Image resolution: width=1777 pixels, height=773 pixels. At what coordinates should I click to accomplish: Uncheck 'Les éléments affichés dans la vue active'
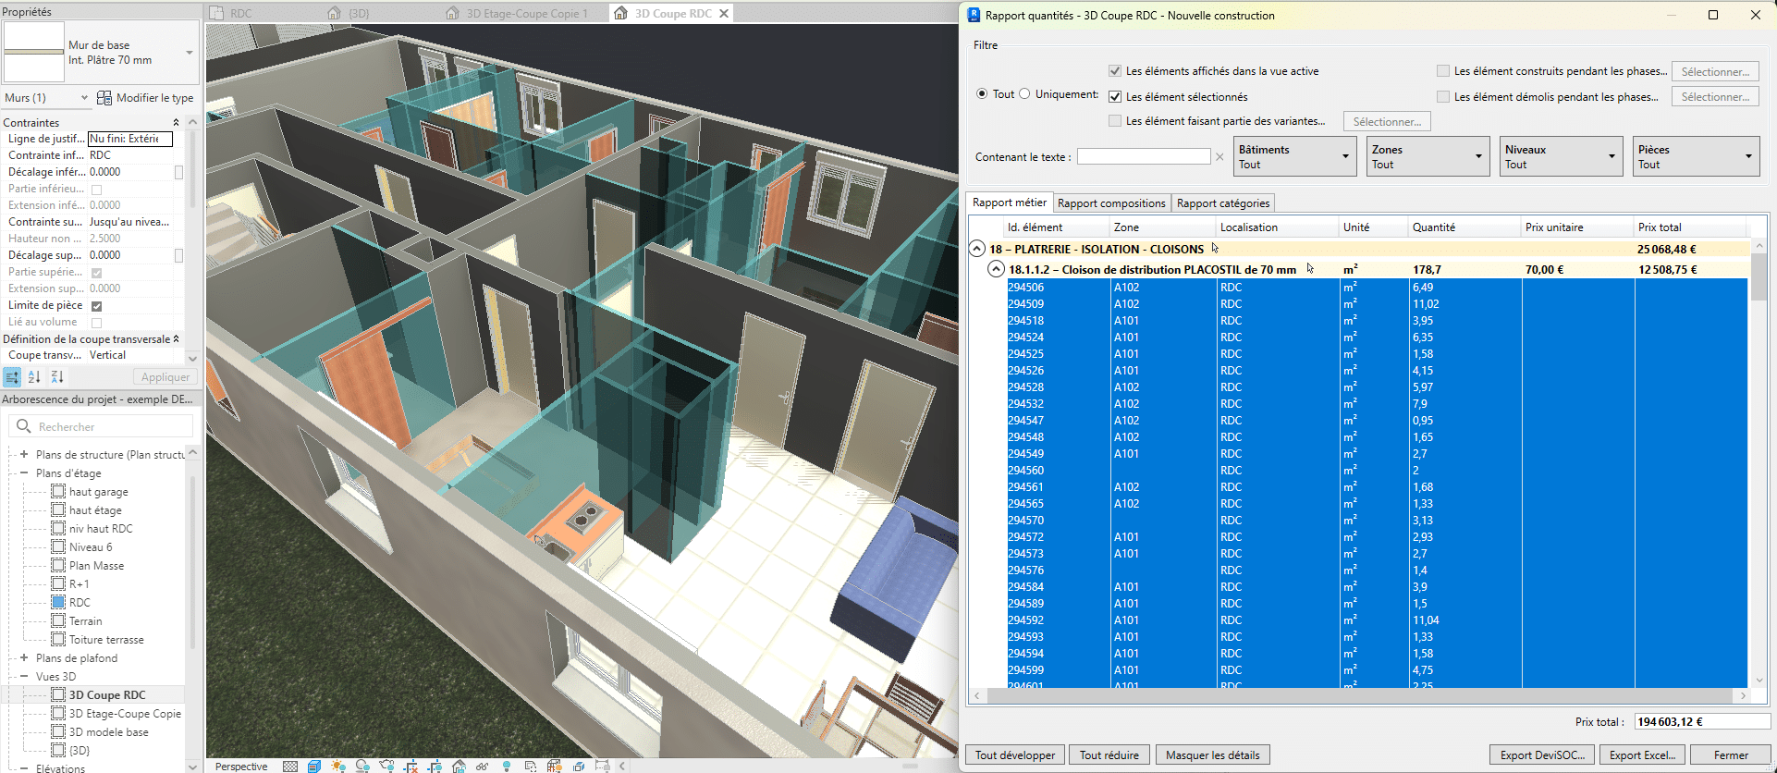(1115, 71)
